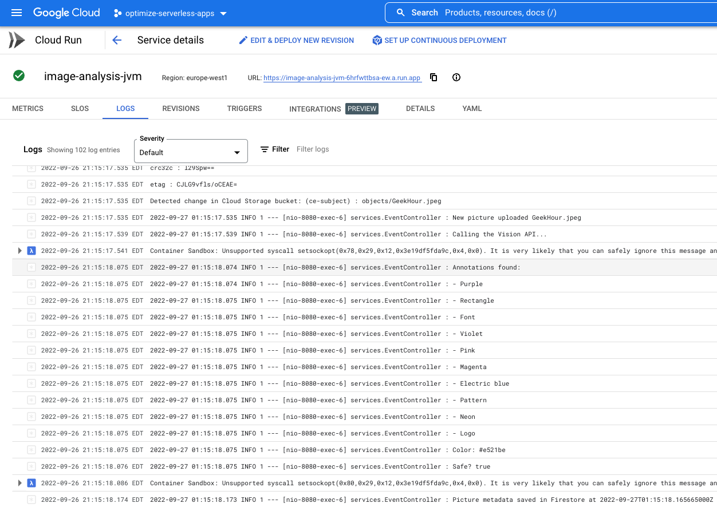Open the image-analysis-jvm service URL link
Viewport: 717px width, 507px height.
click(342, 78)
